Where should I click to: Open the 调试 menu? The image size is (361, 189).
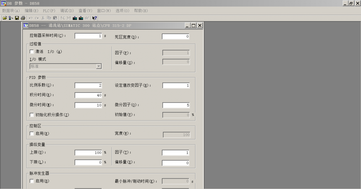click(67, 11)
